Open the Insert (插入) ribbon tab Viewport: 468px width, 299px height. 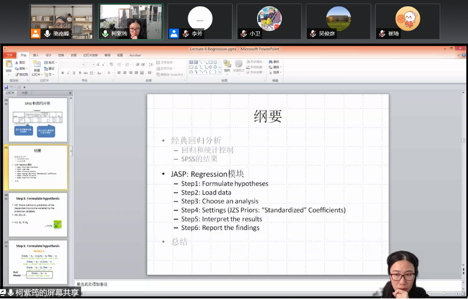coord(36,55)
